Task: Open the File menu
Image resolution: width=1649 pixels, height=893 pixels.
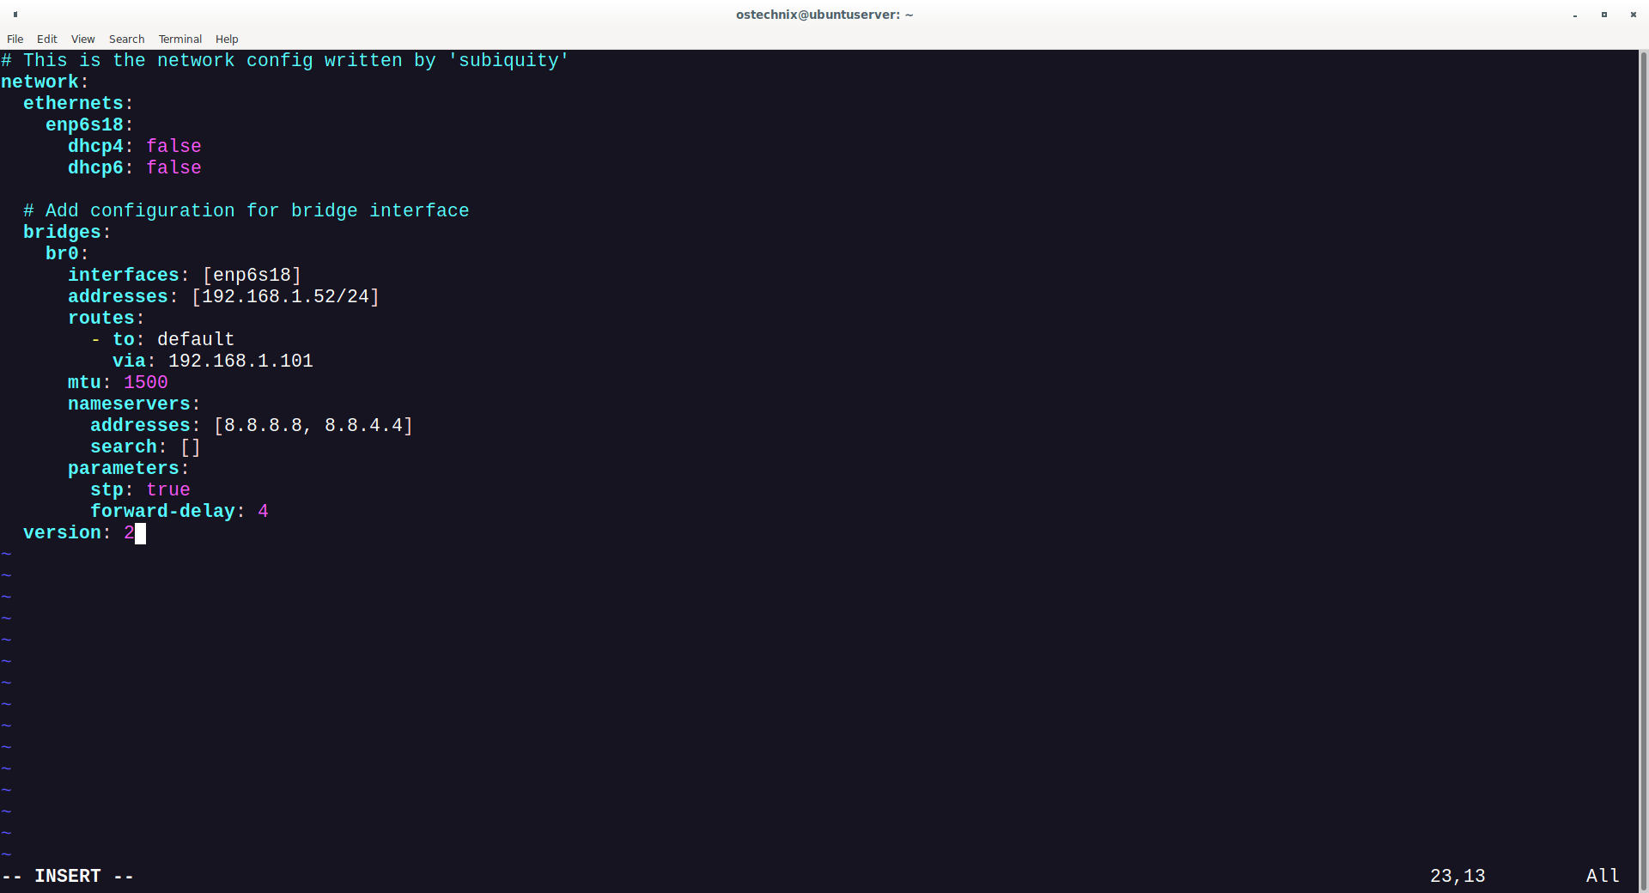Action: (x=15, y=39)
